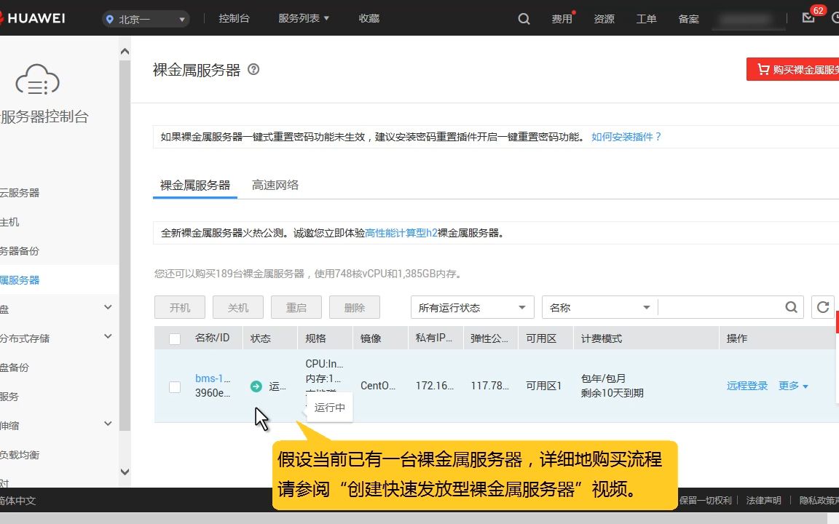
Task: Select 云服务器 in the sidebar
Action: [x=20, y=193]
